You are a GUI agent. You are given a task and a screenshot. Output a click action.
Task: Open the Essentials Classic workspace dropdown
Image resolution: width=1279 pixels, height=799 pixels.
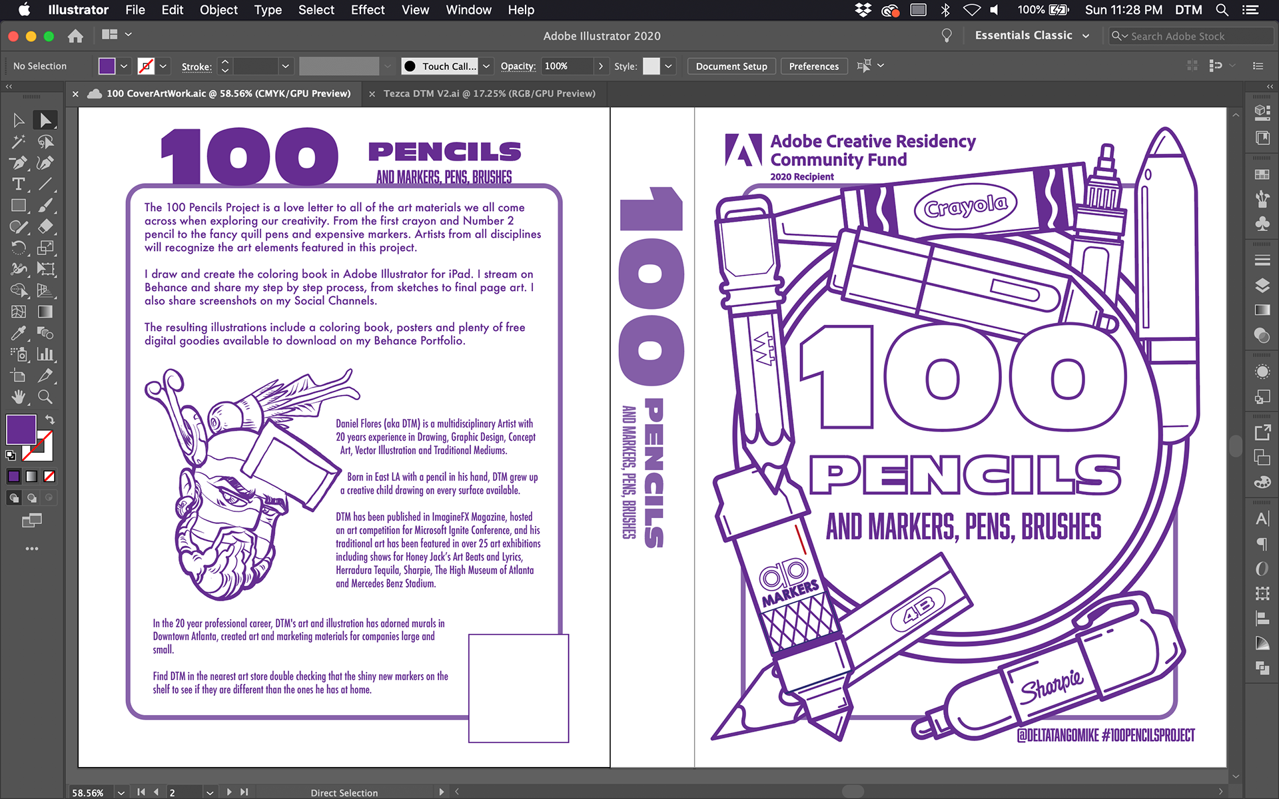coord(1032,35)
